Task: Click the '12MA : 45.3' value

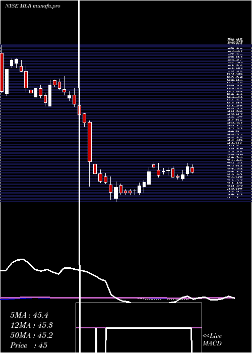Action: point(31,325)
